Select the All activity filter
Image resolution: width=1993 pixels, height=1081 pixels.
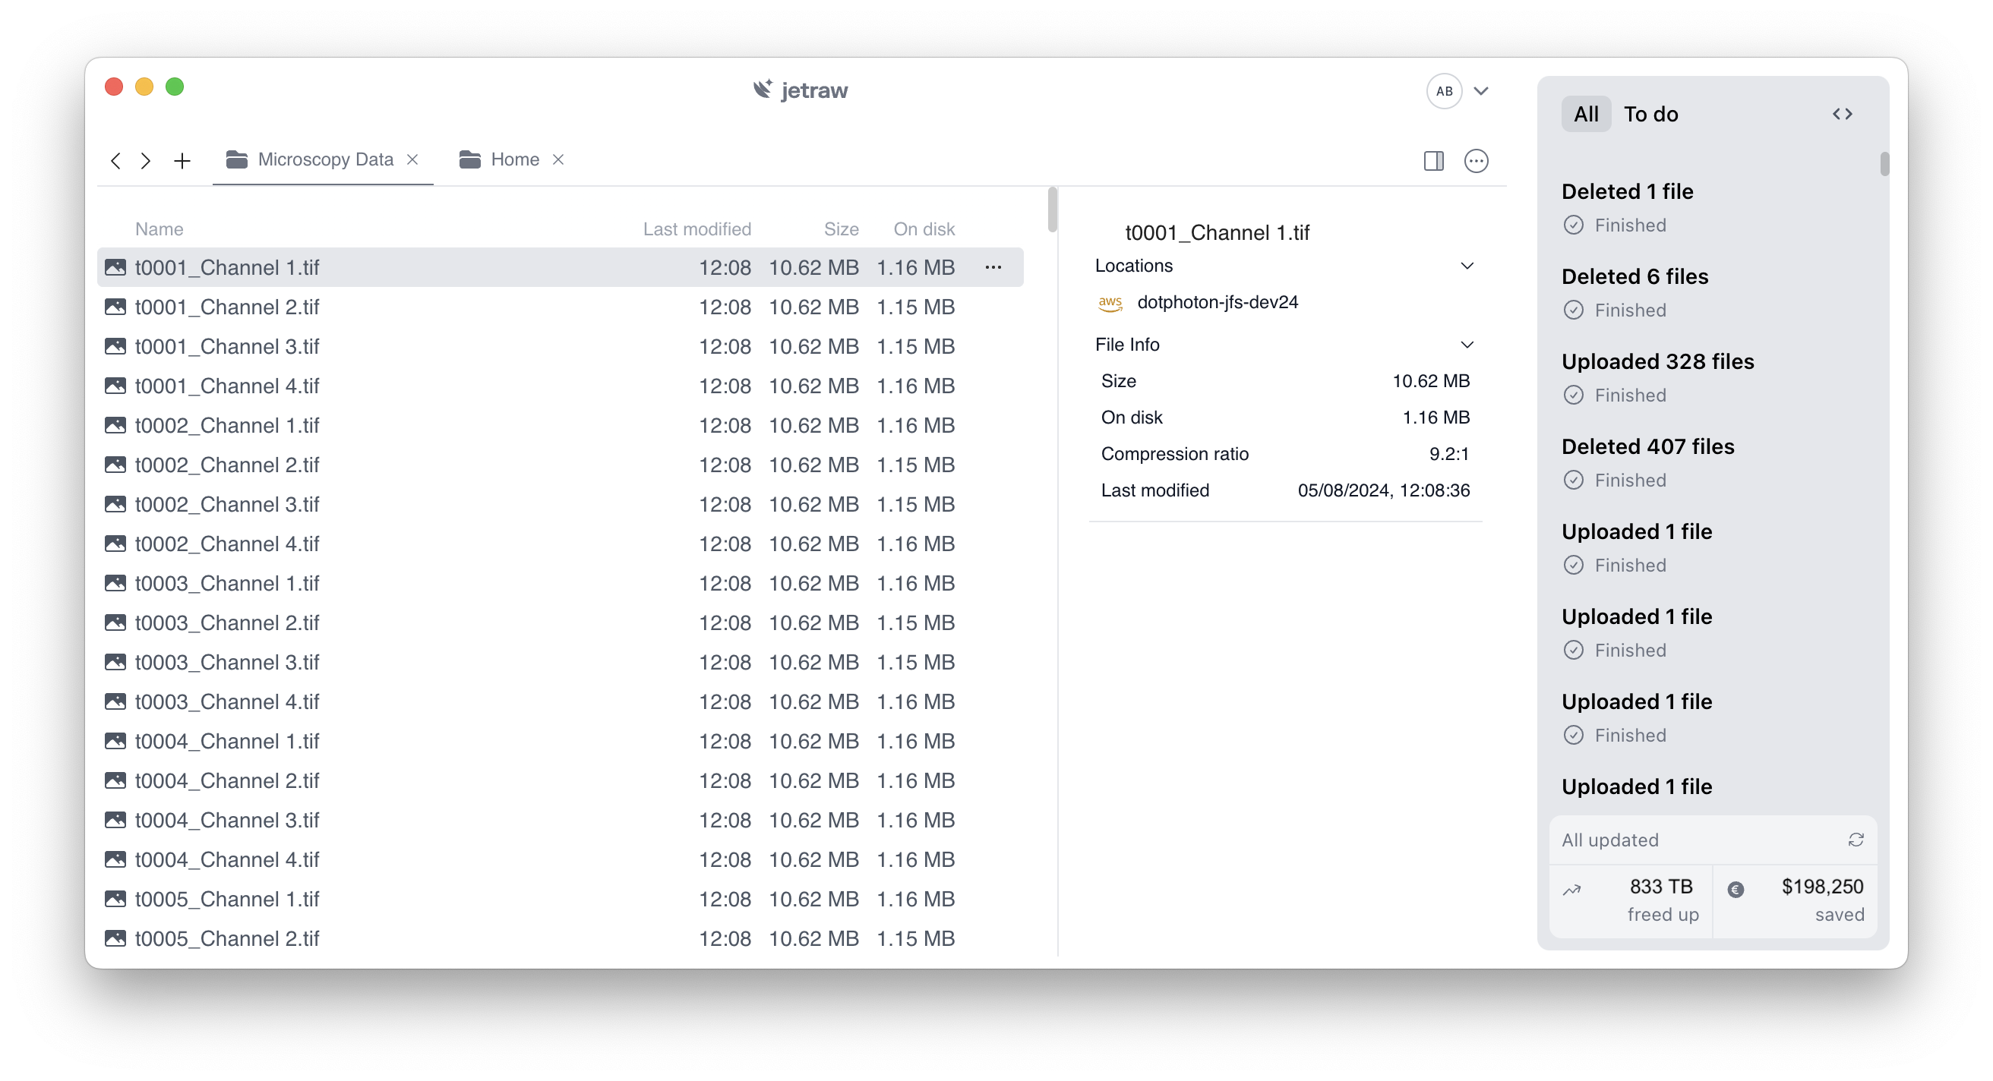coord(1585,115)
